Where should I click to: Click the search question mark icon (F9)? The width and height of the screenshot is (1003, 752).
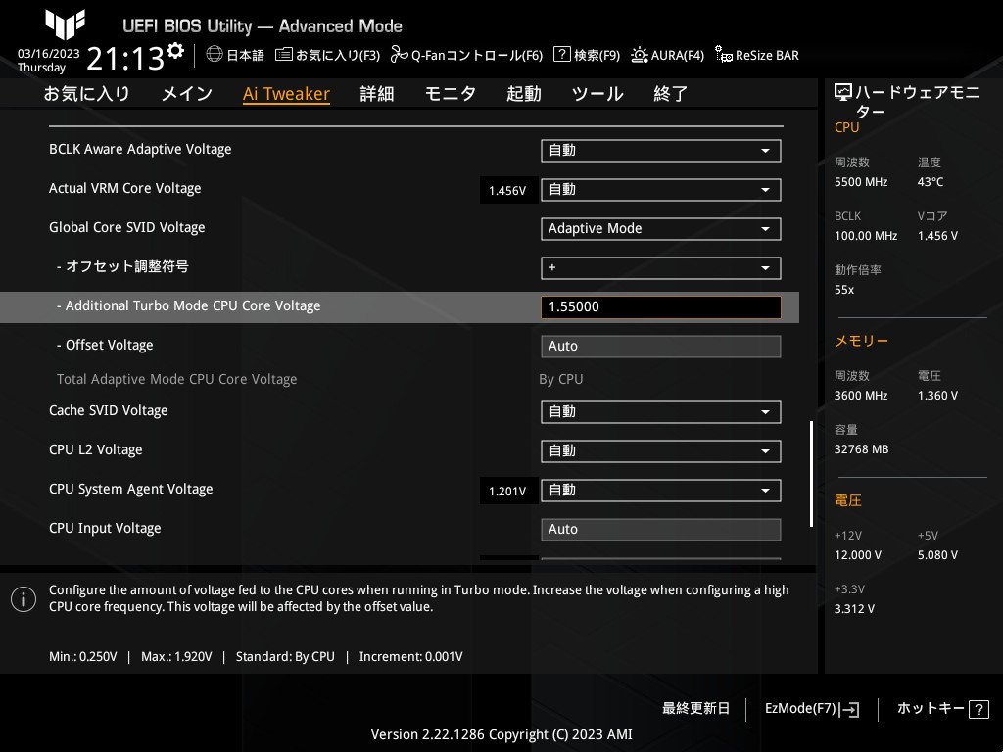coord(561,54)
